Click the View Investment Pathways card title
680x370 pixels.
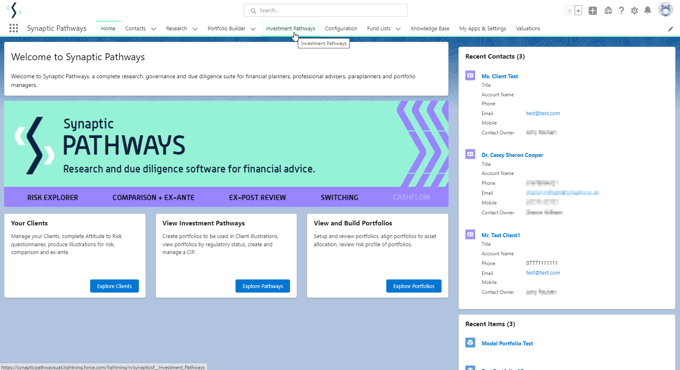tap(204, 223)
